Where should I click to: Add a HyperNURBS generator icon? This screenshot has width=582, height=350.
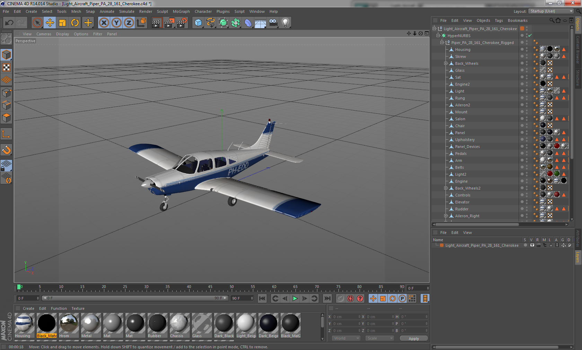223,23
